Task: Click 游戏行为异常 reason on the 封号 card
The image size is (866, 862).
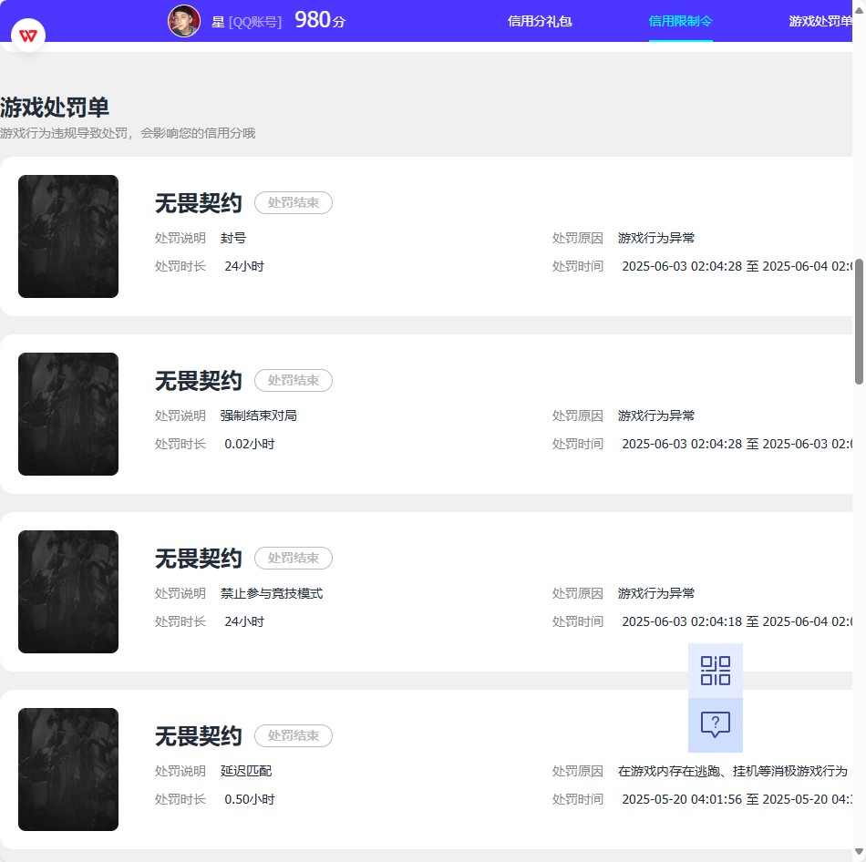Action: click(656, 238)
